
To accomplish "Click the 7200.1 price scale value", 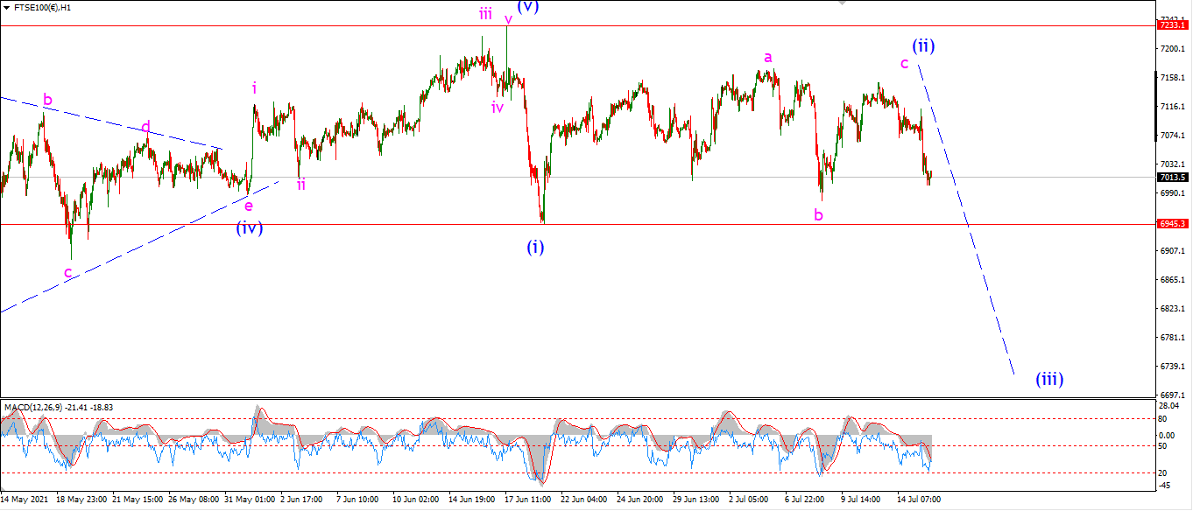I will (x=1171, y=49).
